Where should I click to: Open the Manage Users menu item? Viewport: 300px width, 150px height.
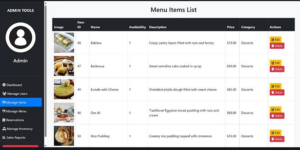click(x=17, y=94)
